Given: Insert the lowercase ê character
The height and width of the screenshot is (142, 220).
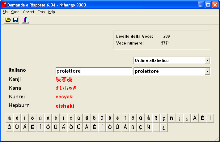Looking at the screenshot, I should point(117,118).
